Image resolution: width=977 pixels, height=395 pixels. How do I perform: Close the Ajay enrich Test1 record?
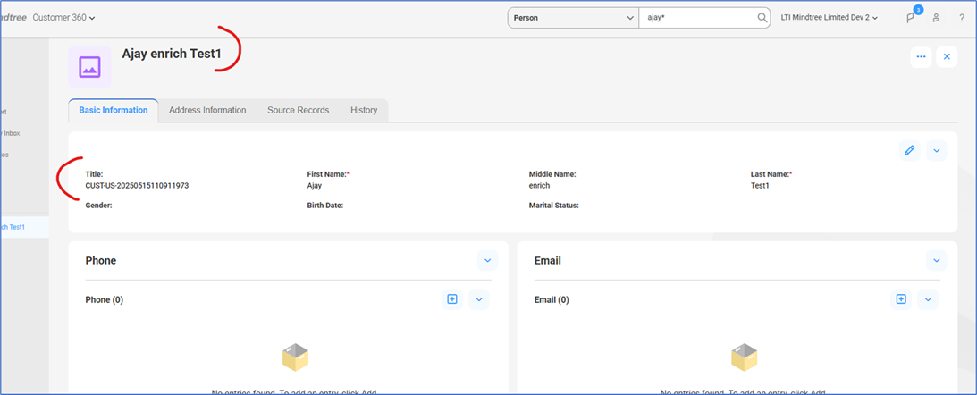click(947, 57)
